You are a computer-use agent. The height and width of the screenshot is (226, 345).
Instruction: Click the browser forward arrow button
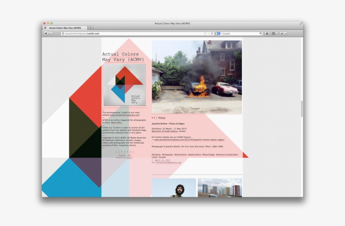point(51,33)
